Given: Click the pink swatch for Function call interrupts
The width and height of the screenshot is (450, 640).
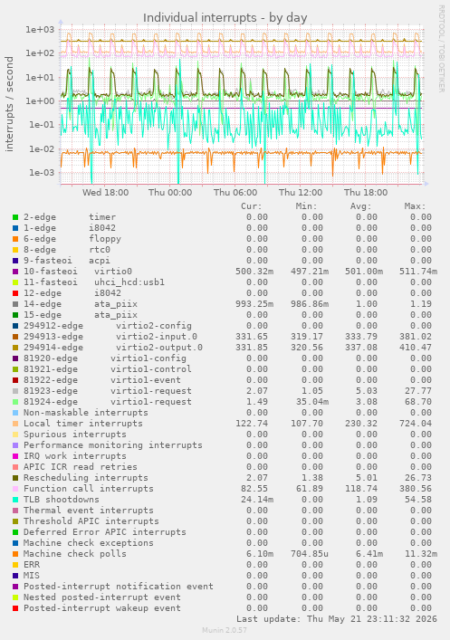Looking at the screenshot, I should pos(15,489).
